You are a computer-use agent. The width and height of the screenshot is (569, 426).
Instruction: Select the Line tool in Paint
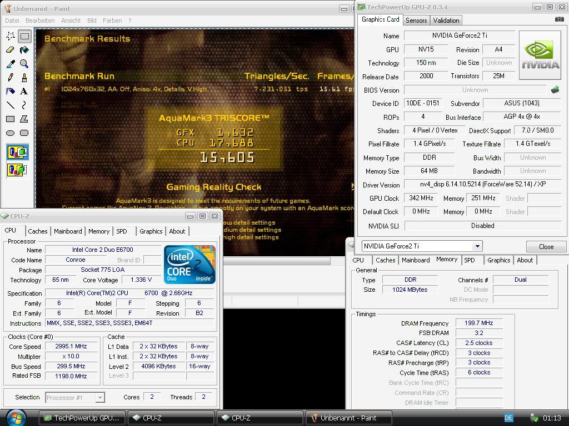tap(11, 105)
